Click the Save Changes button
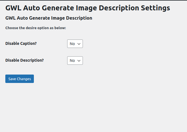Screen dimensions: 187x132 [20, 79]
